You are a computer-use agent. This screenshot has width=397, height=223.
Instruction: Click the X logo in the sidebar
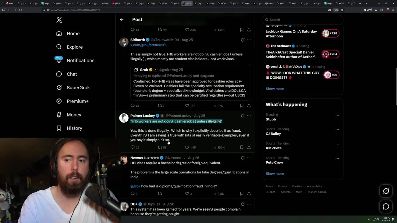coord(59,20)
